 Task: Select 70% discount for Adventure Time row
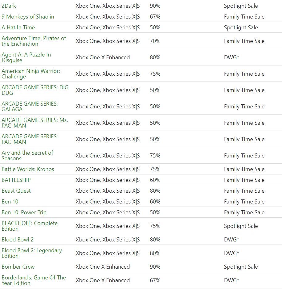click(x=155, y=41)
